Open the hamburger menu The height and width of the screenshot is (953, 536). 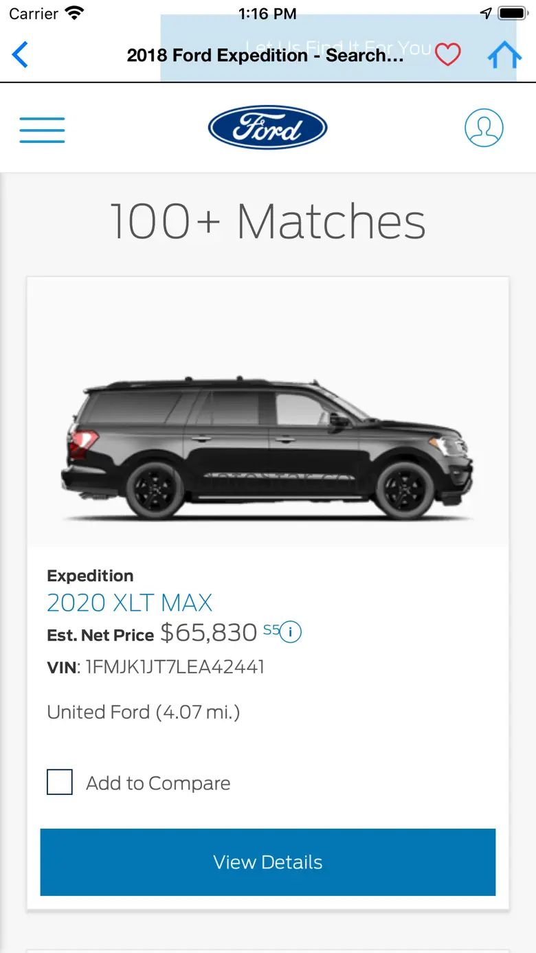tap(42, 129)
